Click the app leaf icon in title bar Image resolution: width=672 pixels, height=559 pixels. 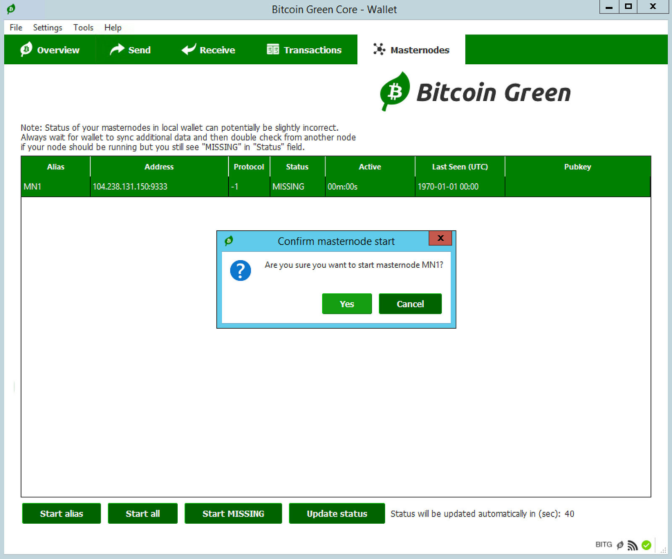11,9
